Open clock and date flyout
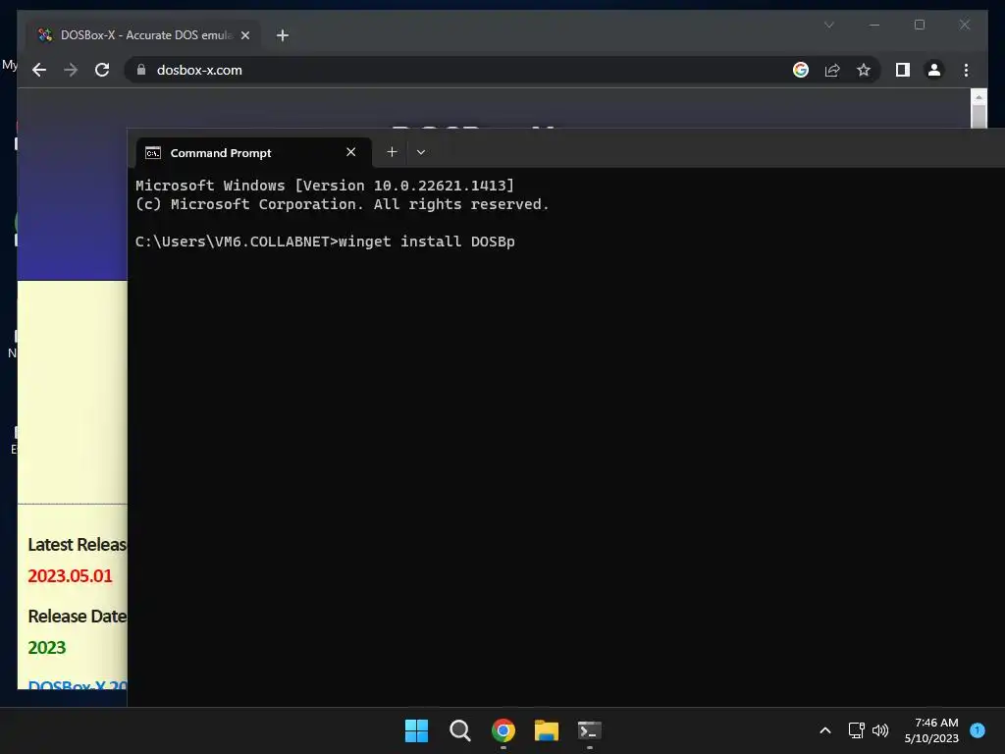The width and height of the screenshot is (1005, 754). tap(931, 730)
